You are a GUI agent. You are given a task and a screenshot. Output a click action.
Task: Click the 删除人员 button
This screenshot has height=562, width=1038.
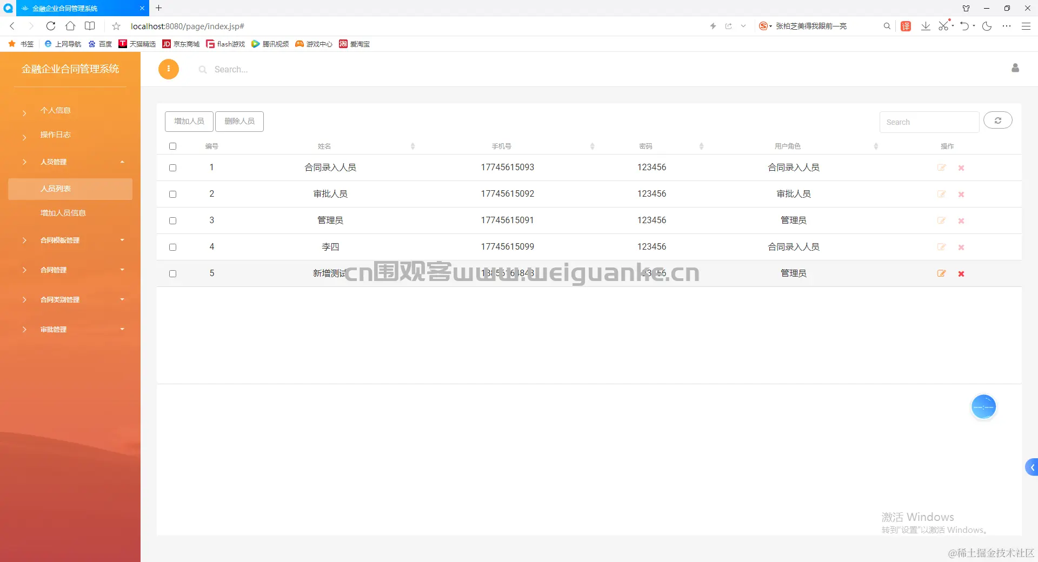[239, 121]
